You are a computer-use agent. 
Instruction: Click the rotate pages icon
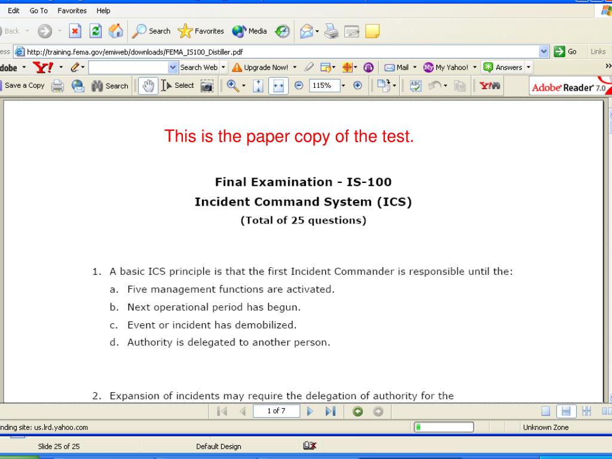click(x=384, y=86)
